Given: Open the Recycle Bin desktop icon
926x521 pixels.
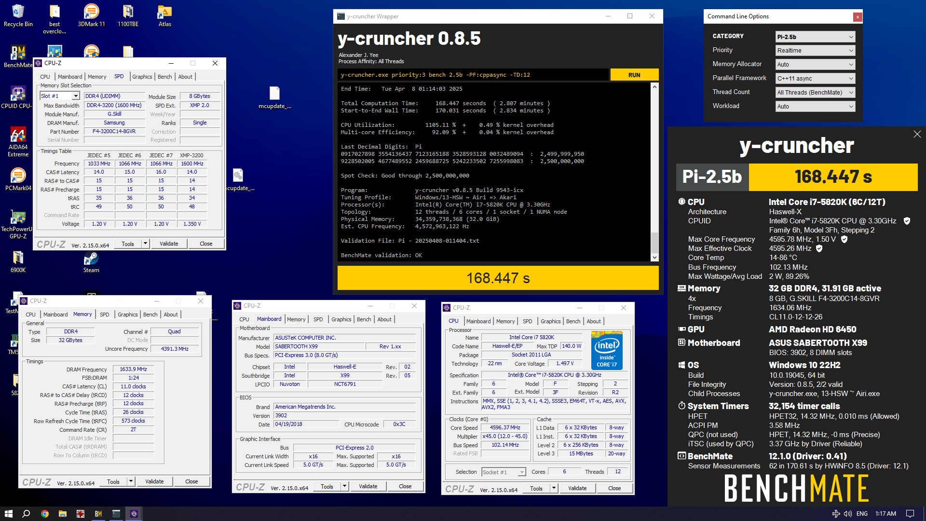Looking at the screenshot, I should tap(18, 16).
